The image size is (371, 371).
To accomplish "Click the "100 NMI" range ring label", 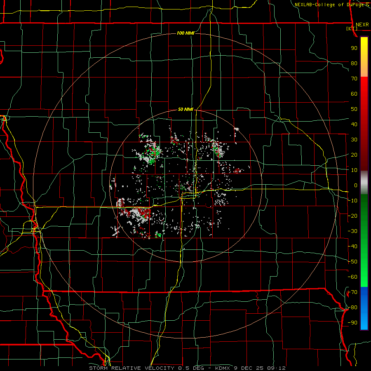I will click(x=186, y=33).
